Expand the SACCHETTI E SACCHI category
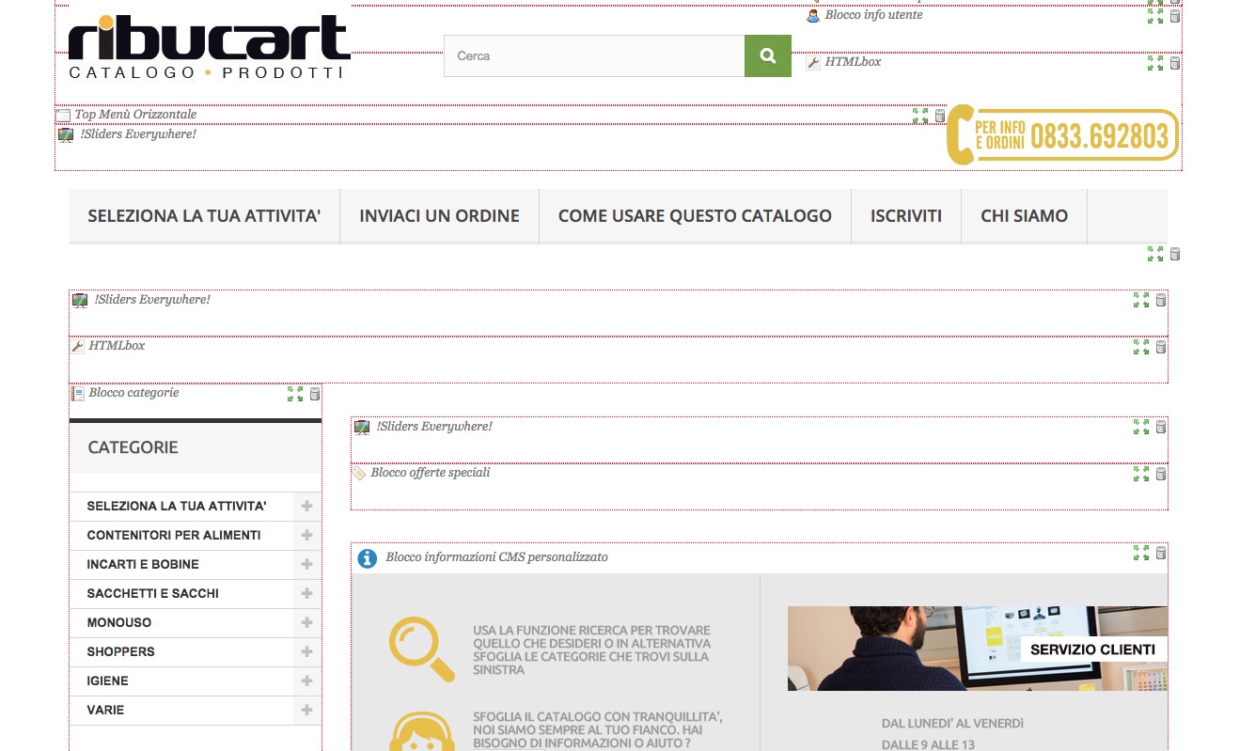 pyautogui.click(x=306, y=594)
